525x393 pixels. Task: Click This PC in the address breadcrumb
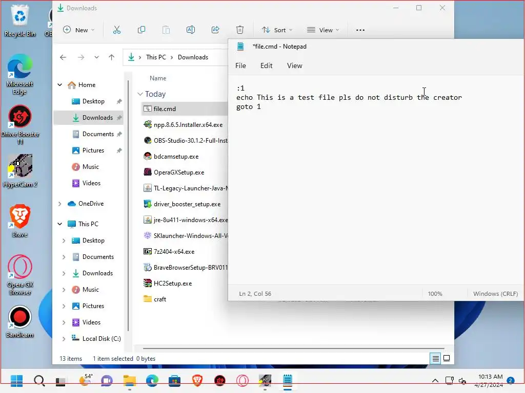(156, 57)
